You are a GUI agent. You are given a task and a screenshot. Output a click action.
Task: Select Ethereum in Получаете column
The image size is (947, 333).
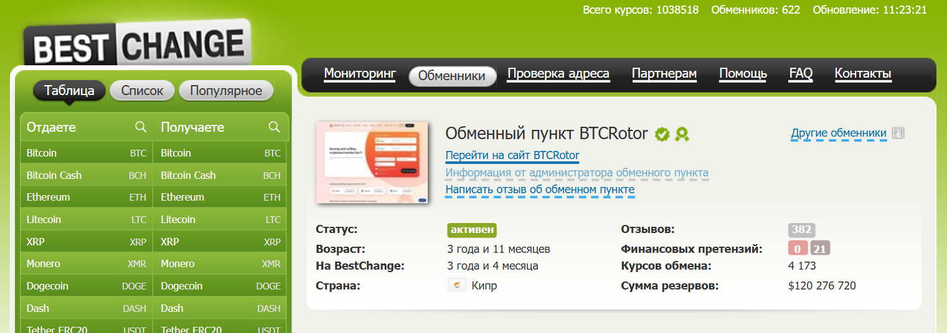[x=220, y=197]
